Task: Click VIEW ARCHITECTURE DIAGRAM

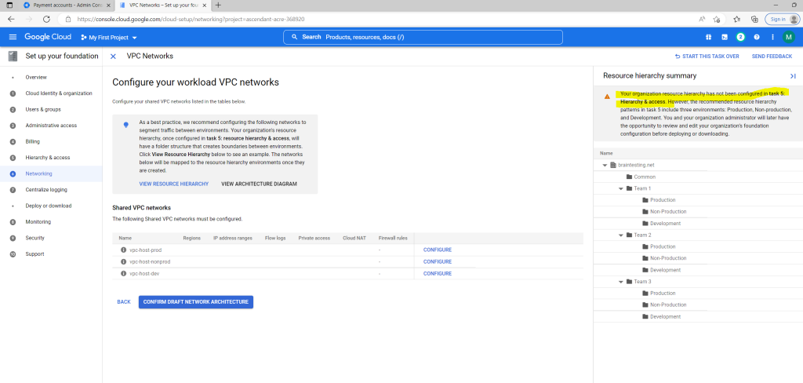Action: pos(259,184)
